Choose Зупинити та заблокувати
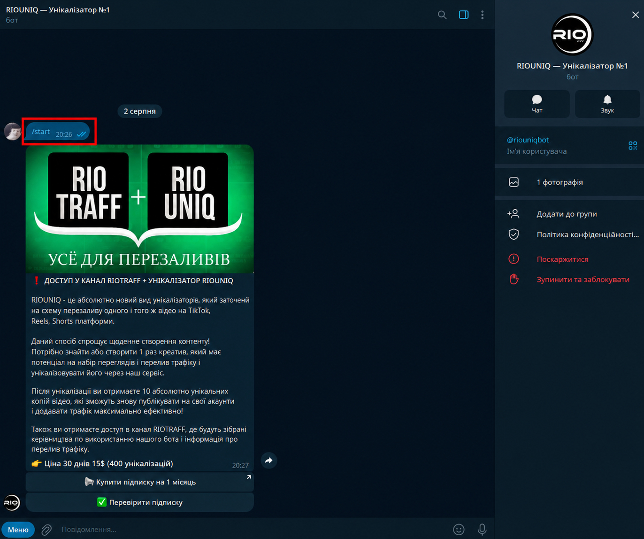 tap(569, 280)
